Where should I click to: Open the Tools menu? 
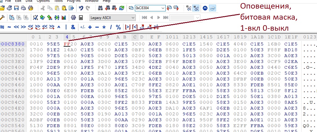(58, 1)
